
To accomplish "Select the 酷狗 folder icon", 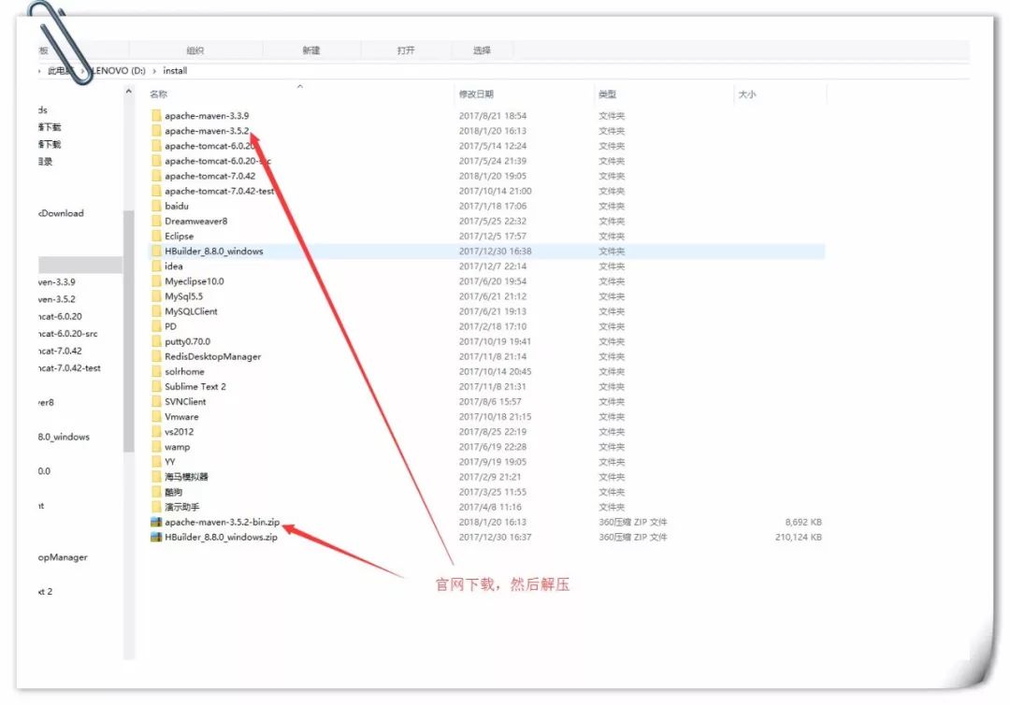I will [x=156, y=492].
